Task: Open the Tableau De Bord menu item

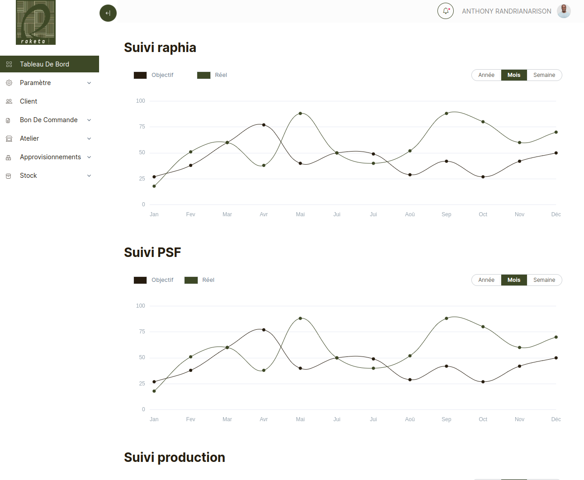Action: [49, 64]
